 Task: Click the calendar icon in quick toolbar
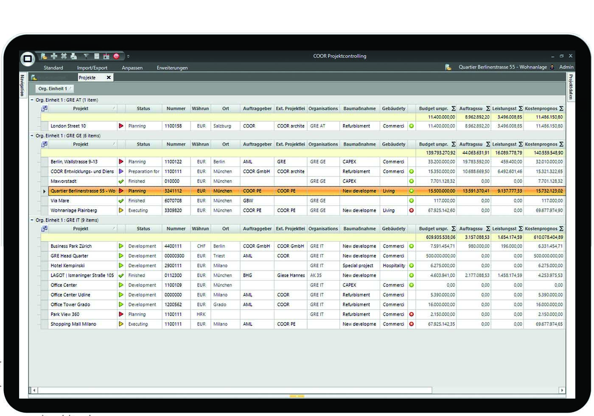click(x=106, y=56)
